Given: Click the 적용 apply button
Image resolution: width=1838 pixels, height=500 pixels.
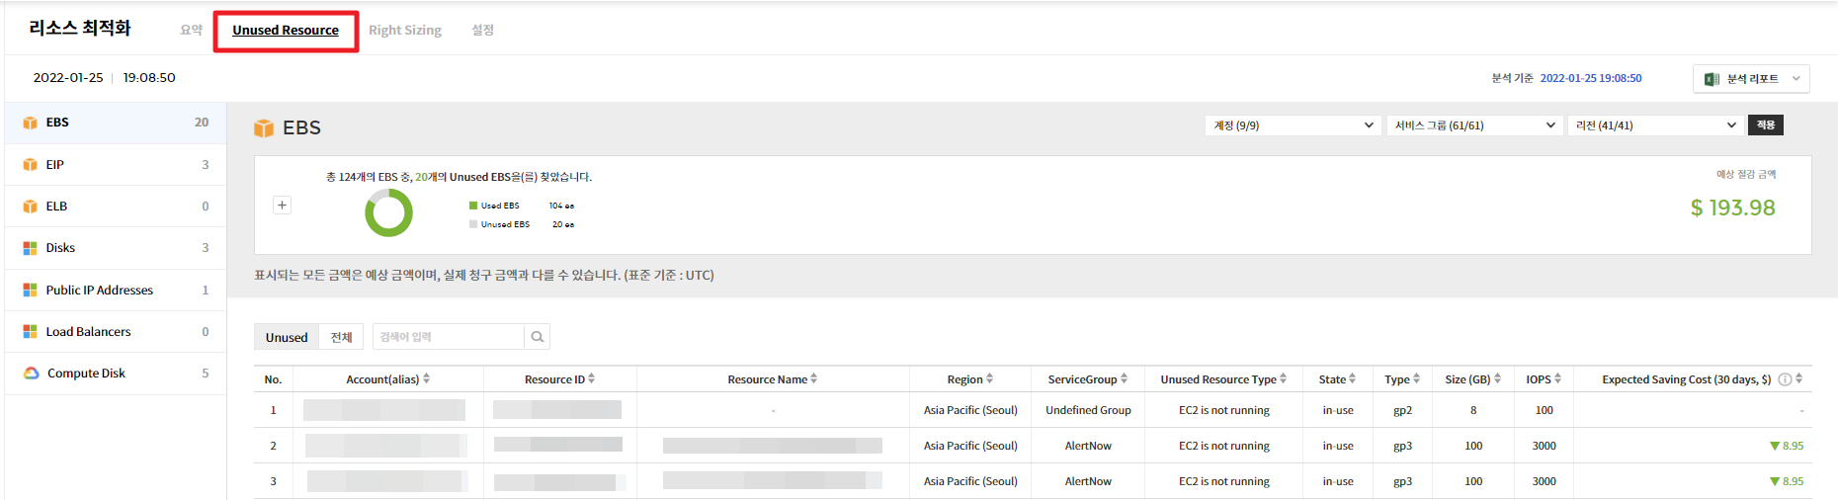Looking at the screenshot, I should coord(1766,125).
